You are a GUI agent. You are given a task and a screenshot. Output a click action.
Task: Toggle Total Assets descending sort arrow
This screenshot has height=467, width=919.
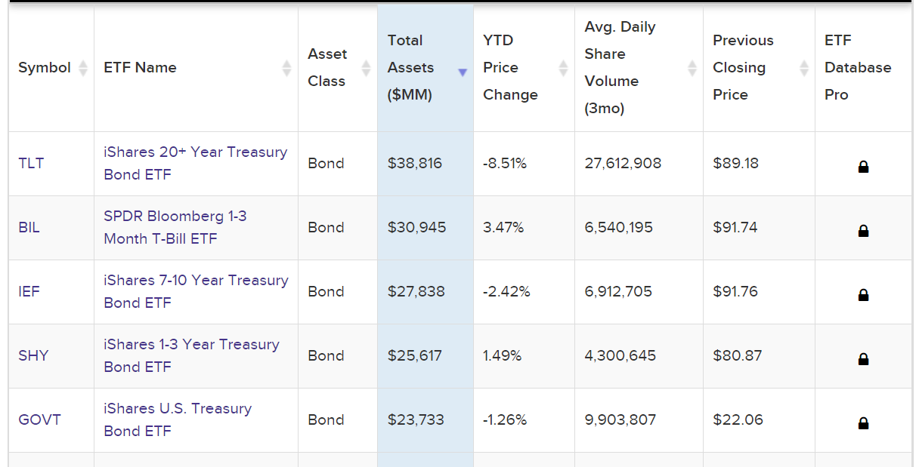click(463, 72)
